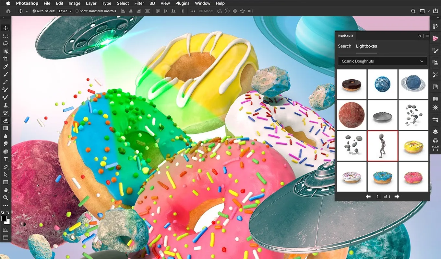This screenshot has width=441, height=259.
Task: Go to previous lightbox page arrow
Action: coord(368,197)
